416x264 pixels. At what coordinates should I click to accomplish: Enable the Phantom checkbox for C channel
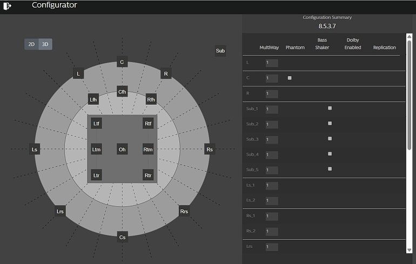(x=290, y=78)
